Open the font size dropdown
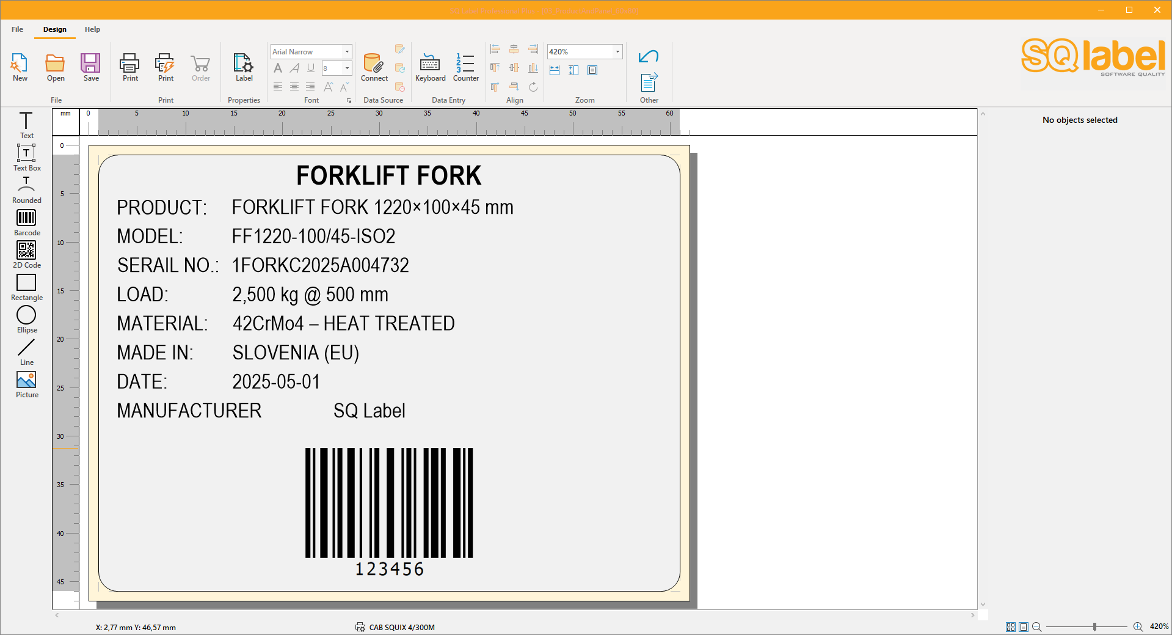Screen dimensions: 1172x635 pyautogui.click(x=347, y=68)
